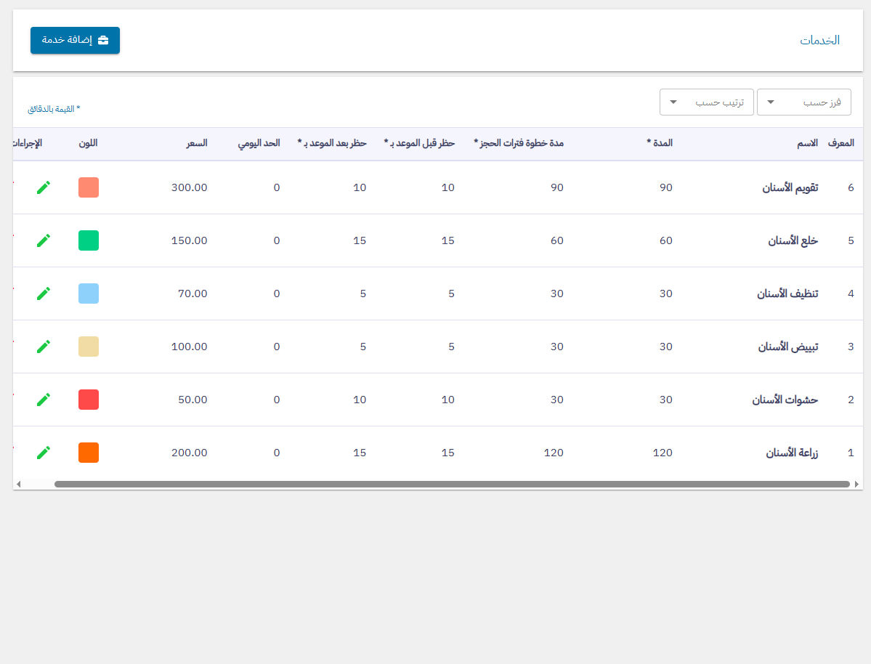Click the horizontal scrollbar thumb under table

click(x=450, y=484)
